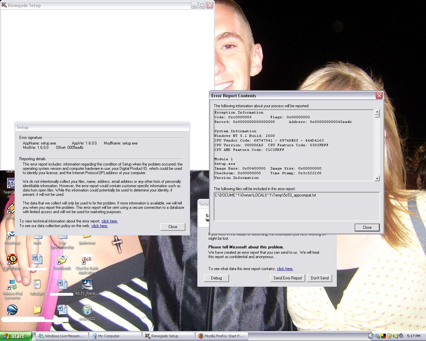The image size is (426, 341).
Task: Click the Don't Send button
Action: pos(319,278)
